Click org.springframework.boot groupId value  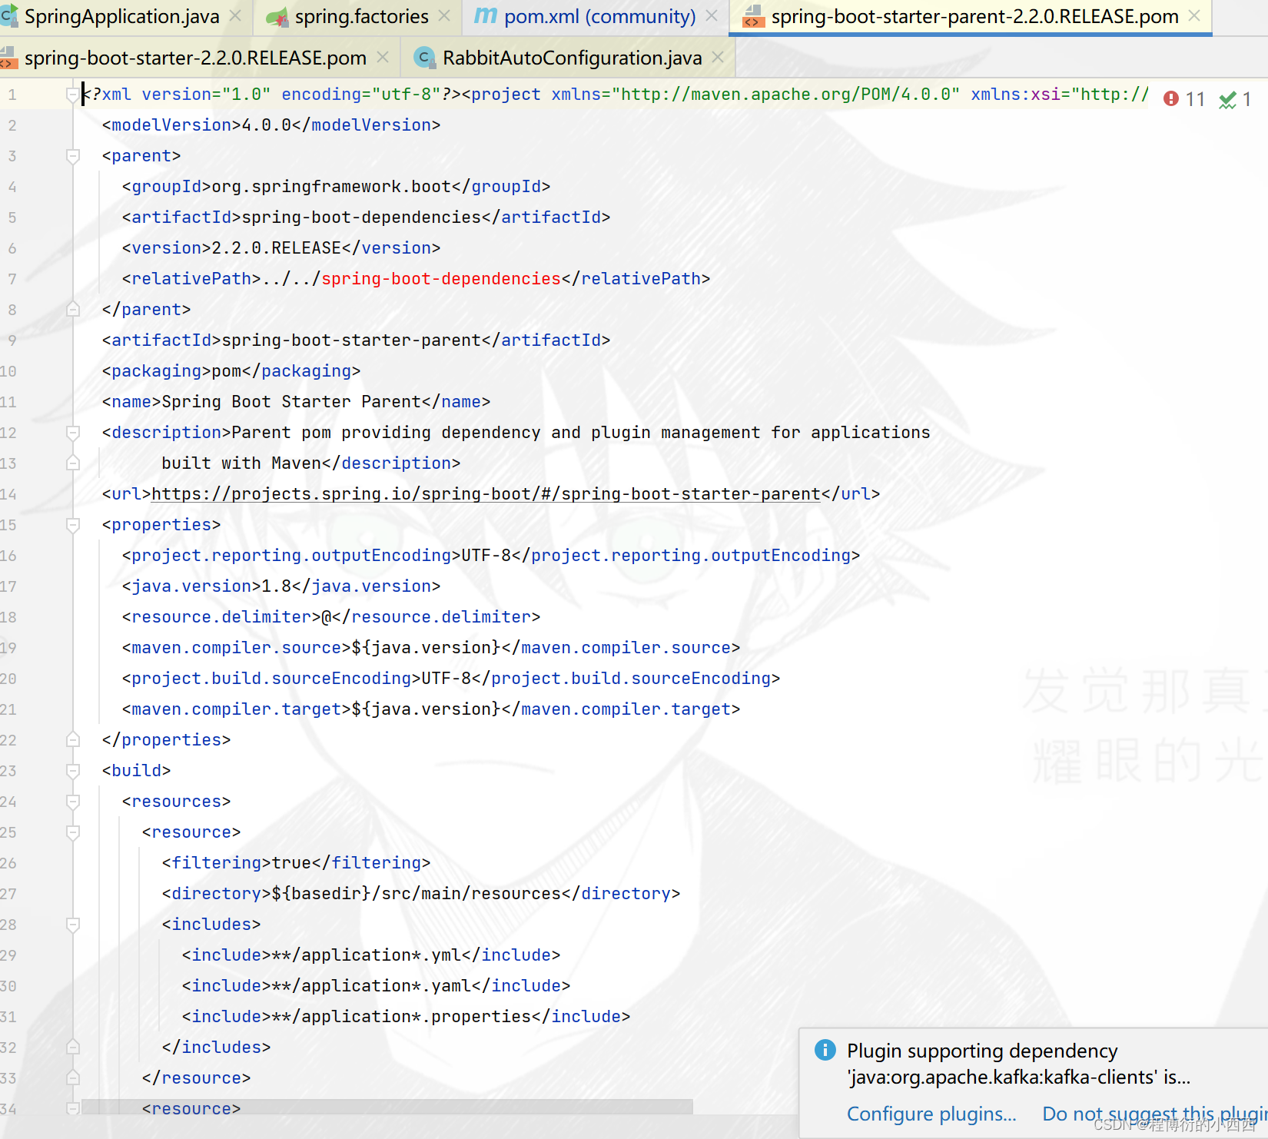pos(331,187)
